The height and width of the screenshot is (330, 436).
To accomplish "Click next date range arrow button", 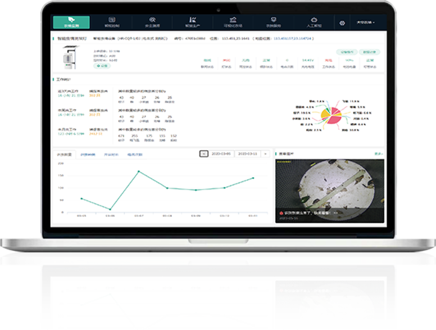I will coord(266,153).
